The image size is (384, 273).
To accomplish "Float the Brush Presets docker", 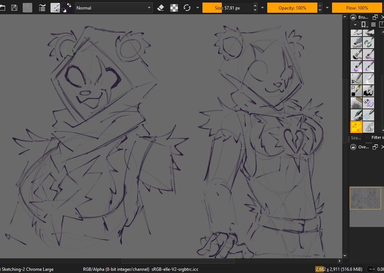I will click(375, 17).
